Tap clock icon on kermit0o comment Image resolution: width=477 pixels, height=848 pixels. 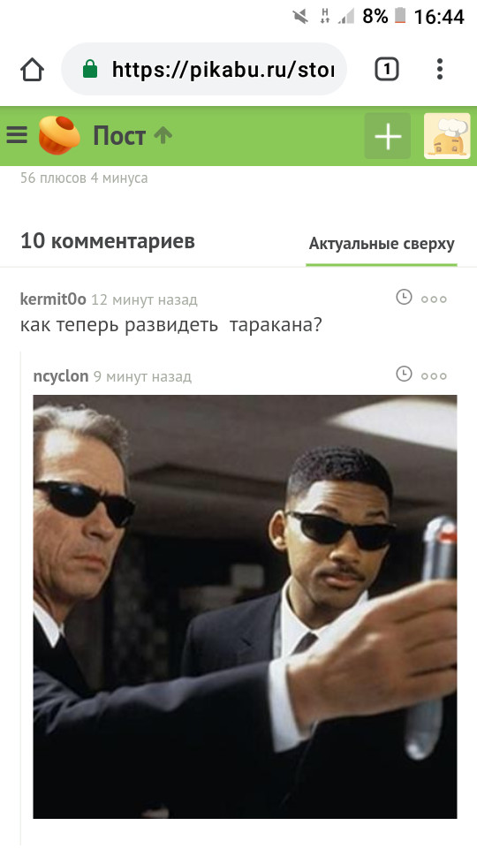pos(404,297)
